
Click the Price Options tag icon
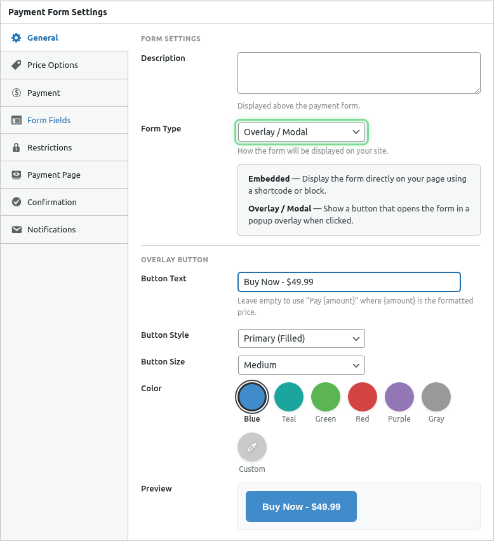(x=16, y=65)
